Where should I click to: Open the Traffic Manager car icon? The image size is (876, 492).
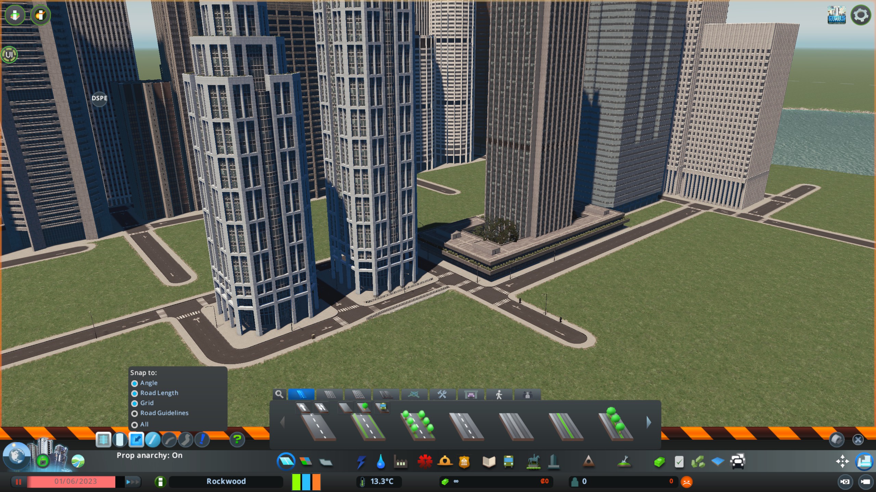(x=738, y=462)
